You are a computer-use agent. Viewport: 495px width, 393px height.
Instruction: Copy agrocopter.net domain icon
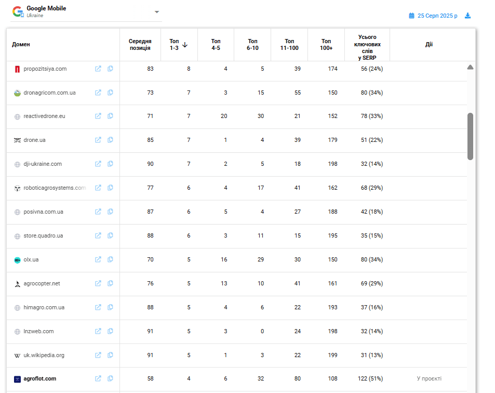110,283
